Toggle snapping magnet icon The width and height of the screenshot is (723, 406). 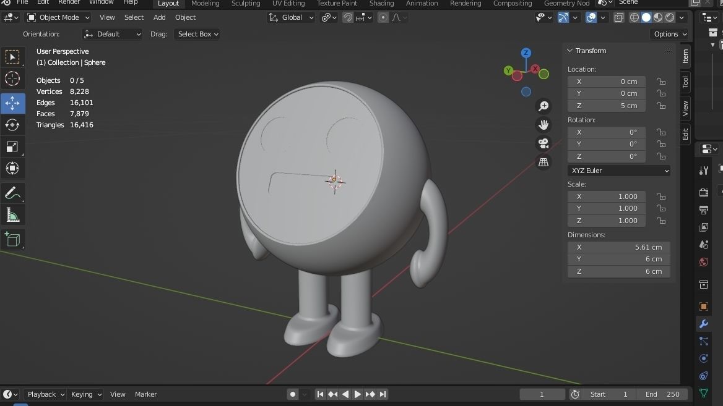348,17
